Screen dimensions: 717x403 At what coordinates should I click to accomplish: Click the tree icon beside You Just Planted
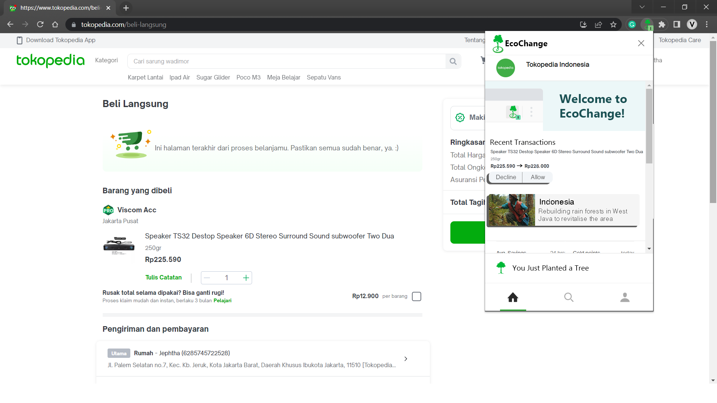coord(501,268)
